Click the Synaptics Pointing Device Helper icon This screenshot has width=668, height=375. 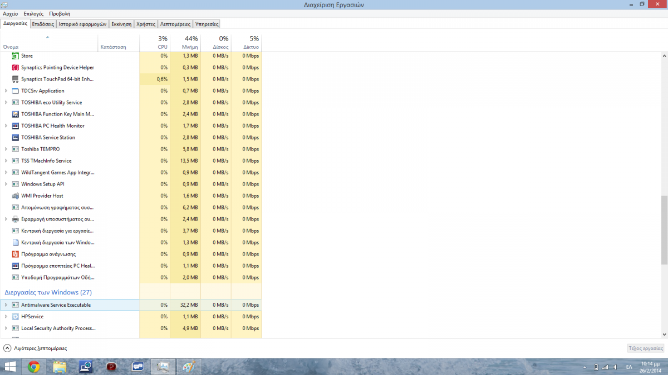click(x=16, y=67)
